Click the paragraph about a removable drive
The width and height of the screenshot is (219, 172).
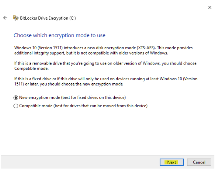(x=105, y=66)
